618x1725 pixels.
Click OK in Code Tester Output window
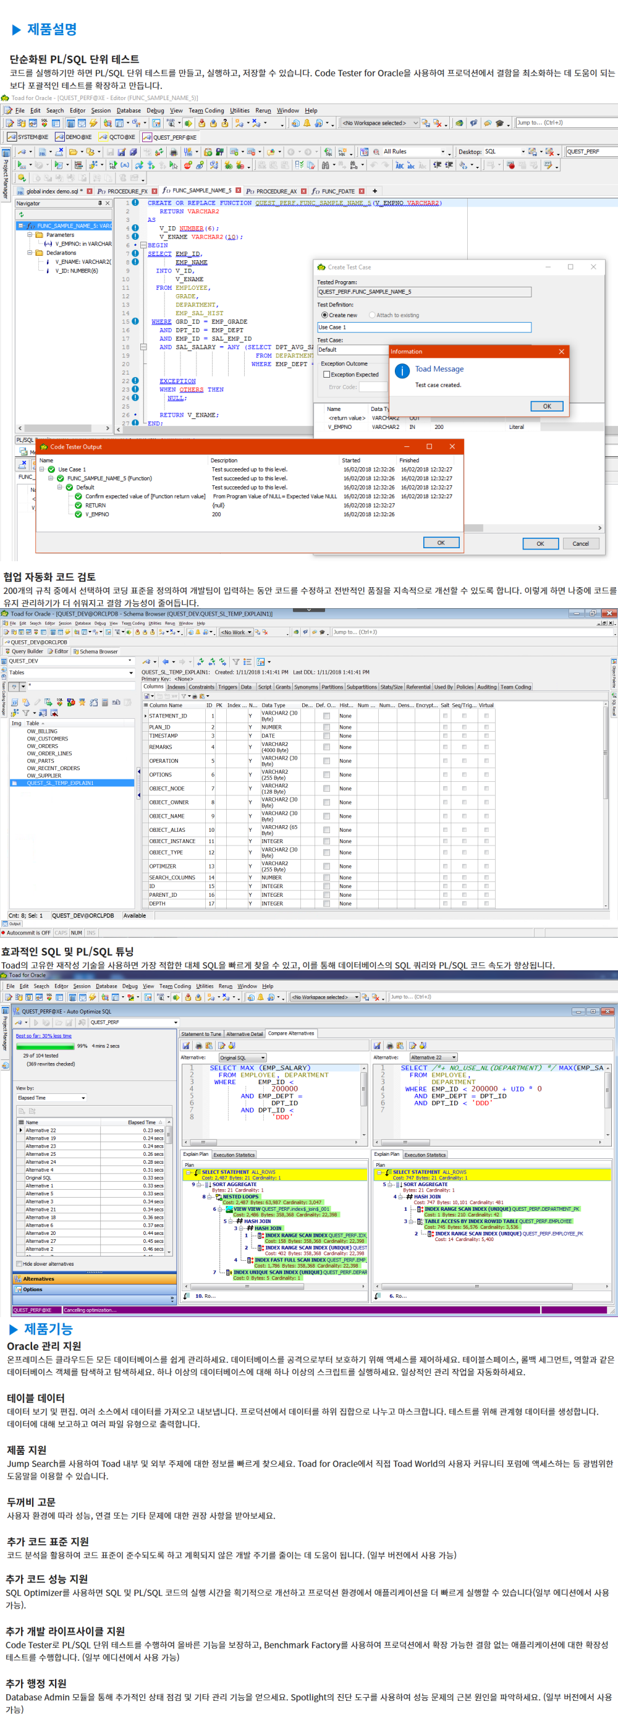point(441,543)
